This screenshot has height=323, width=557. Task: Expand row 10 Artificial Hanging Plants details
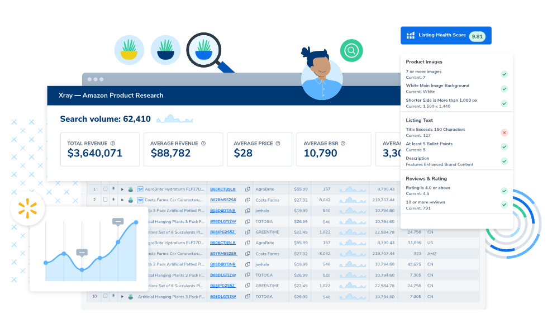tap(122, 296)
